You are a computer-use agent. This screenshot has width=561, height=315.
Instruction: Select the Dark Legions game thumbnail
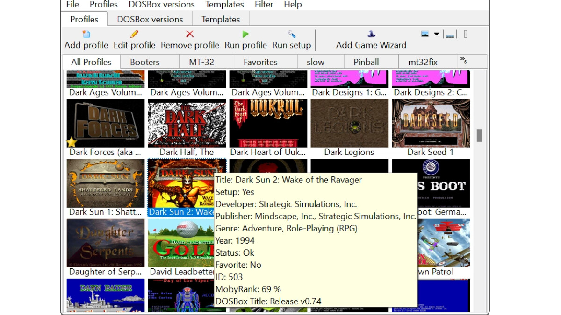coord(349,123)
